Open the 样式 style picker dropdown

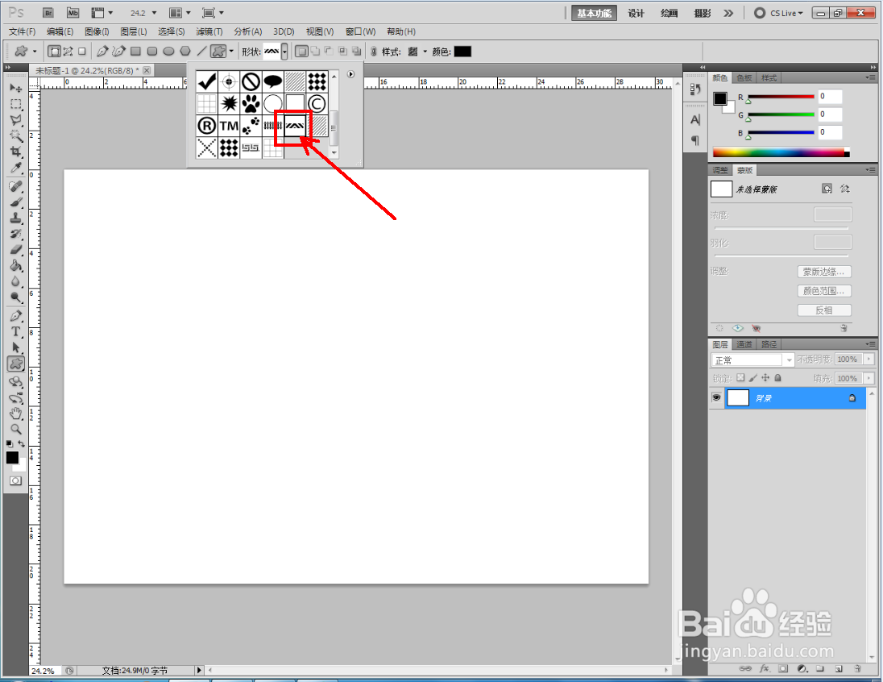click(x=425, y=52)
